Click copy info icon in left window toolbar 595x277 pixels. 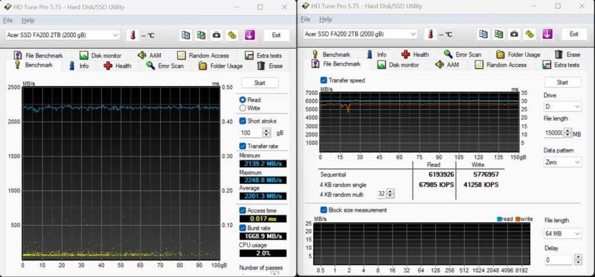pos(185,35)
